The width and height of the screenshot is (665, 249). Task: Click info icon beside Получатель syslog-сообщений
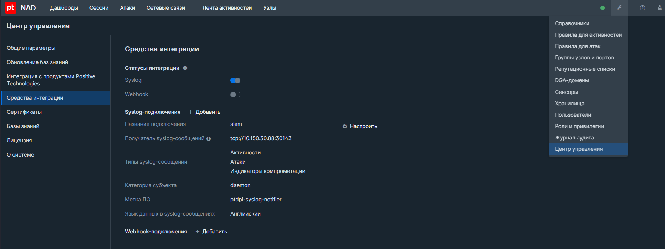click(x=209, y=139)
